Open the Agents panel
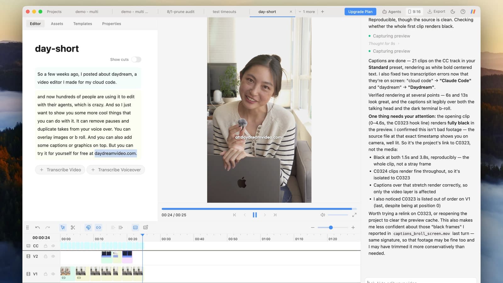 click(x=392, y=12)
